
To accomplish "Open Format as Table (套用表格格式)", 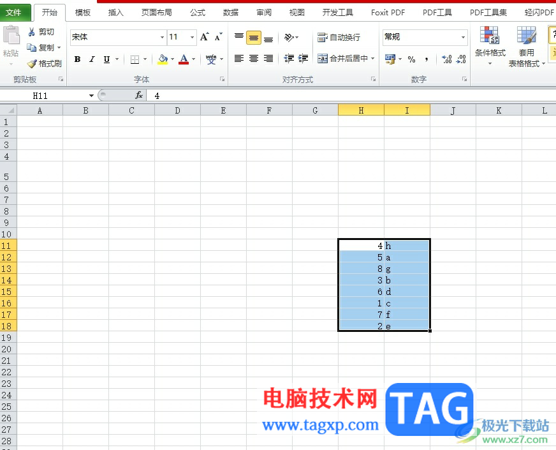I will tap(526, 46).
